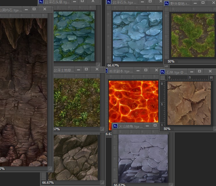Click the mossy blue stone canvas in 沼泽石头草
Screen dimensions: 216x186
[x=74, y=36]
